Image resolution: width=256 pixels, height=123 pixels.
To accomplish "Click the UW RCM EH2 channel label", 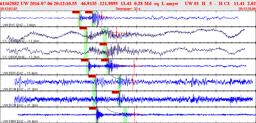I will (x=20, y=105).
